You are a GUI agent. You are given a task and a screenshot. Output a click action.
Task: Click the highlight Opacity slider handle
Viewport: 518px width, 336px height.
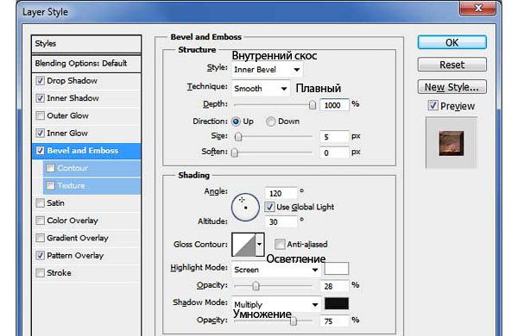(256, 286)
